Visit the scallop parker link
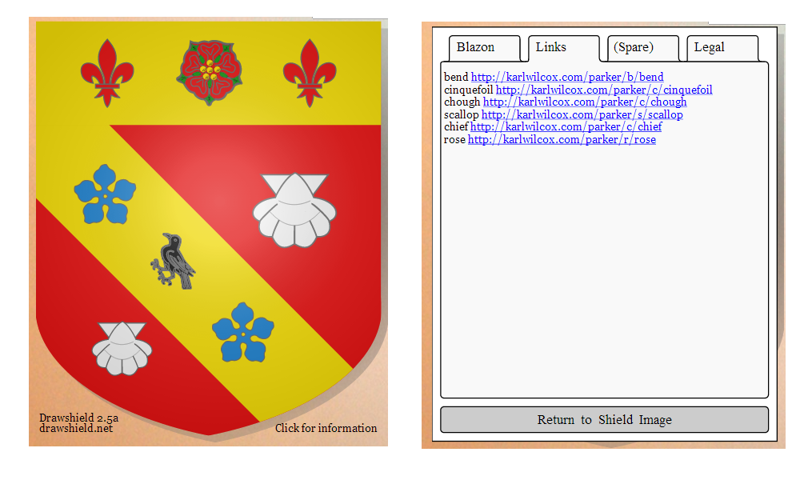Viewport: 800px width, 480px height. (582, 114)
